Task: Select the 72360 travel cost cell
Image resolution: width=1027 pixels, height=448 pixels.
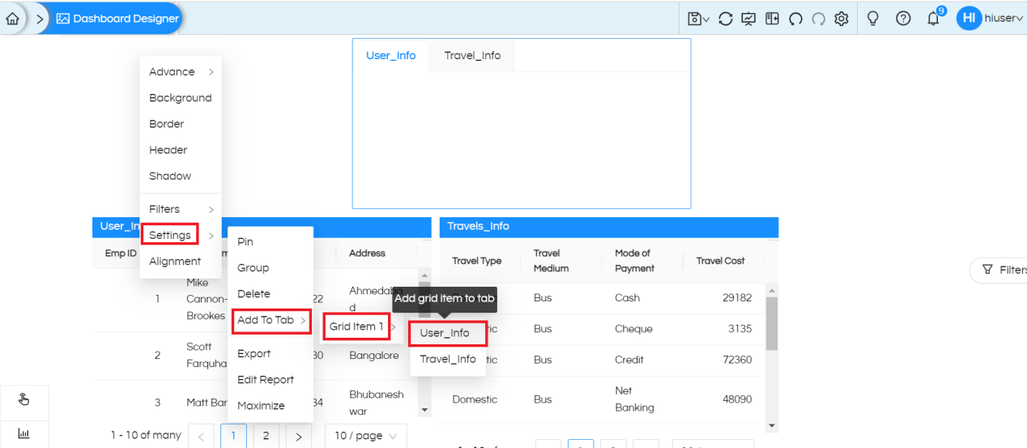Action: point(737,360)
